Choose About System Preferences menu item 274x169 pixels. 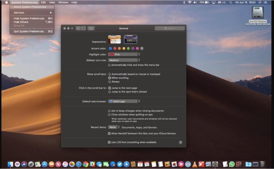pyautogui.click(x=30, y=7)
